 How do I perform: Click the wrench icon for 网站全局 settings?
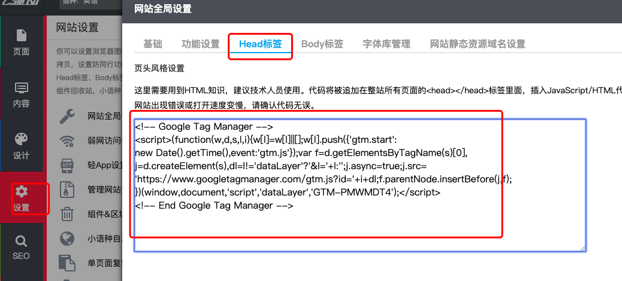68,116
